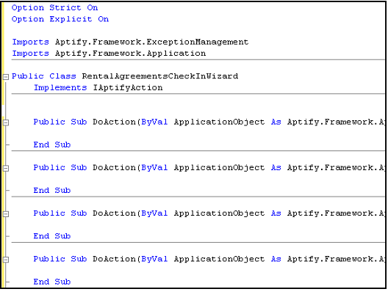Collapse the second DoAction sub outline box

pyautogui.click(x=6, y=168)
